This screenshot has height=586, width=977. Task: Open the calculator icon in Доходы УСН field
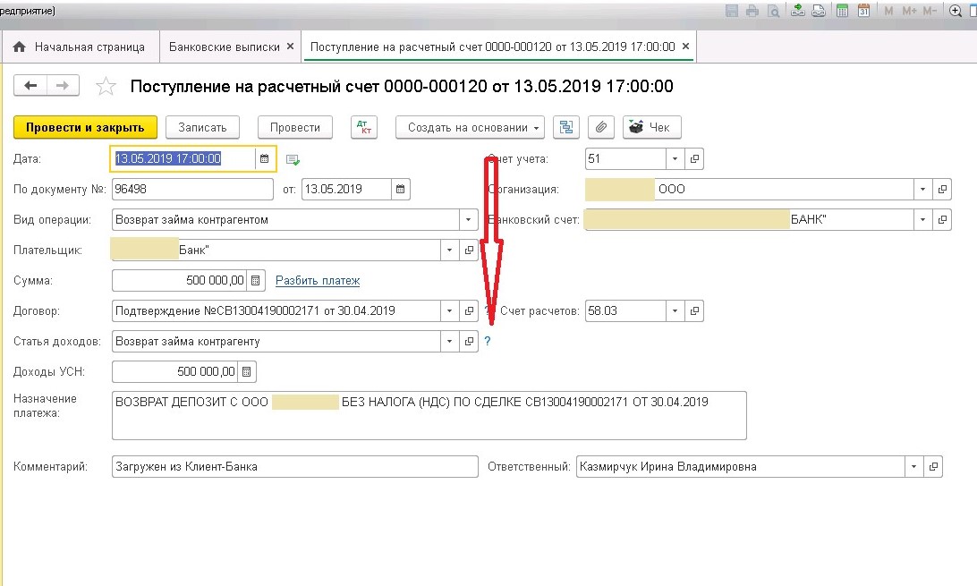point(247,372)
